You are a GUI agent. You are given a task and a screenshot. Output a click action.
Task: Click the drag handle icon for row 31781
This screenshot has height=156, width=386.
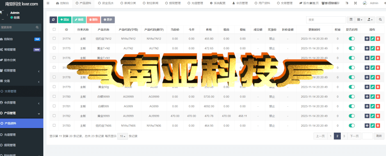point(367,106)
